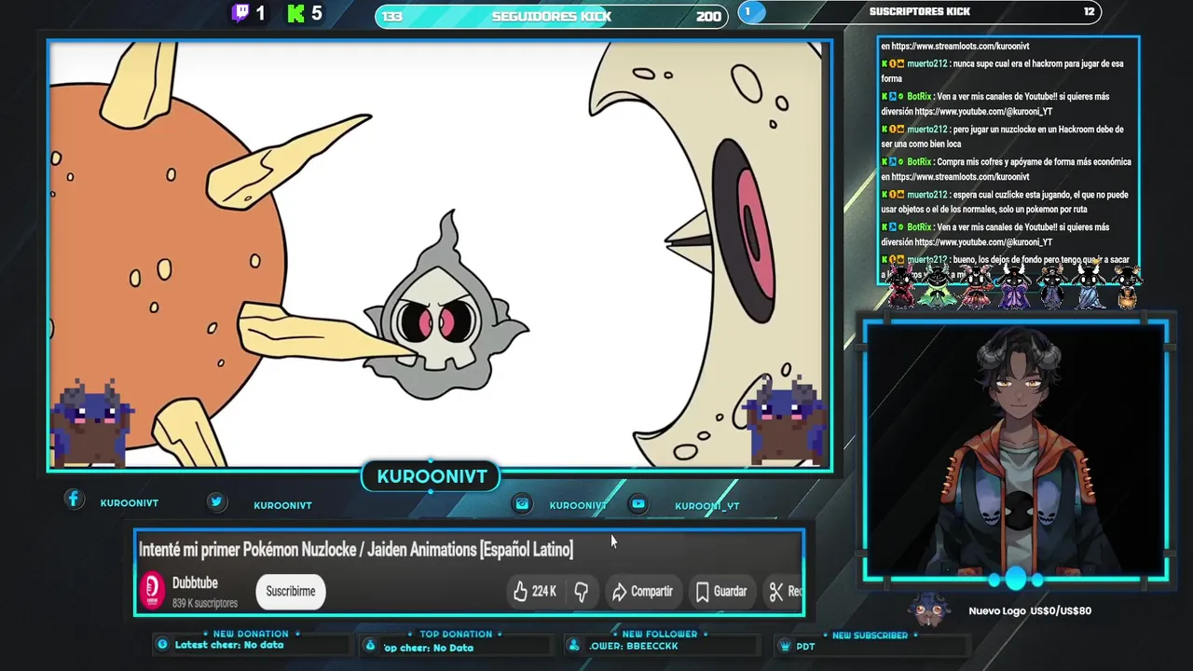Click the 839 K suscriptores text

[x=205, y=603]
